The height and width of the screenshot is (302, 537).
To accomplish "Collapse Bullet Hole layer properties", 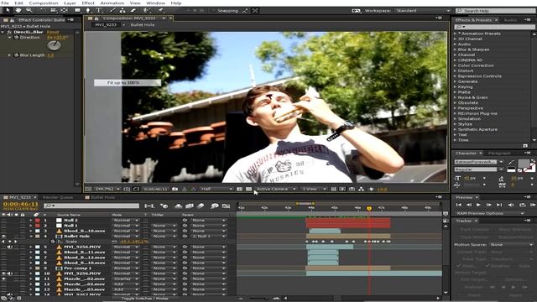I will pyautogui.click(x=31, y=237).
